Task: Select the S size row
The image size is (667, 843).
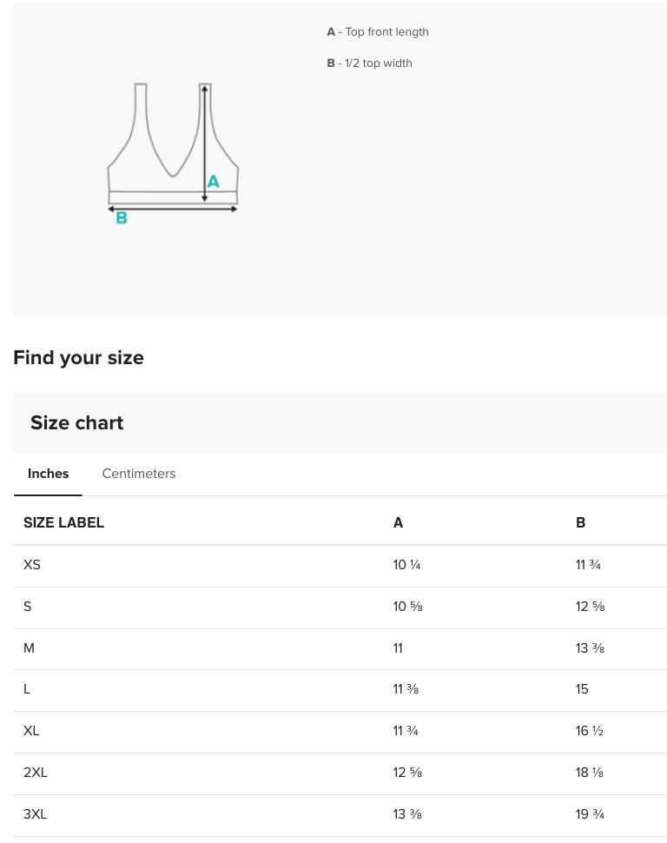Action: click(x=28, y=607)
